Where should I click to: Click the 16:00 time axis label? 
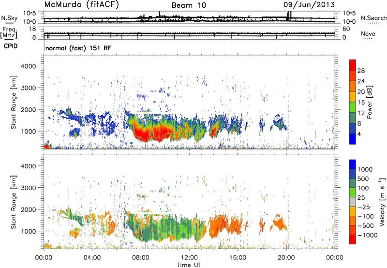click(x=238, y=257)
